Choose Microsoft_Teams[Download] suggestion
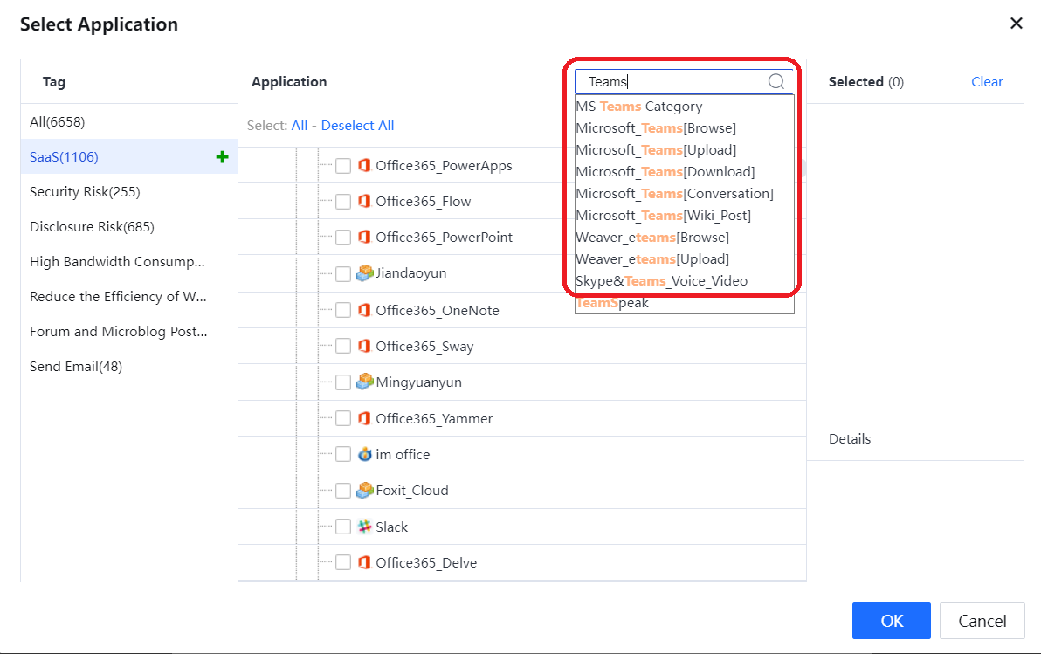Image resolution: width=1041 pixels, height=654 pixels. [685, 172]
